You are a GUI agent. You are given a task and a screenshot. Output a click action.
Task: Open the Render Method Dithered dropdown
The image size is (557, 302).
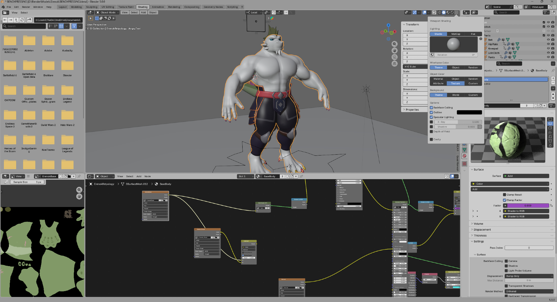[x=529, y=291]
